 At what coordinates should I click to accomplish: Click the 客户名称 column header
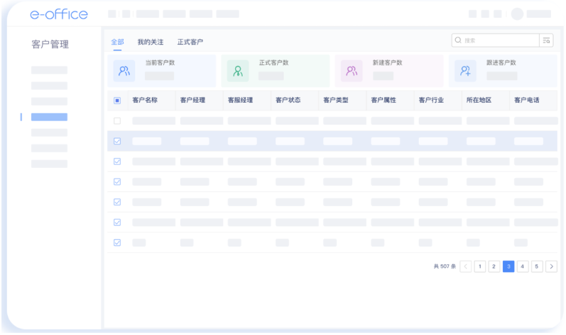click(145, 101)
